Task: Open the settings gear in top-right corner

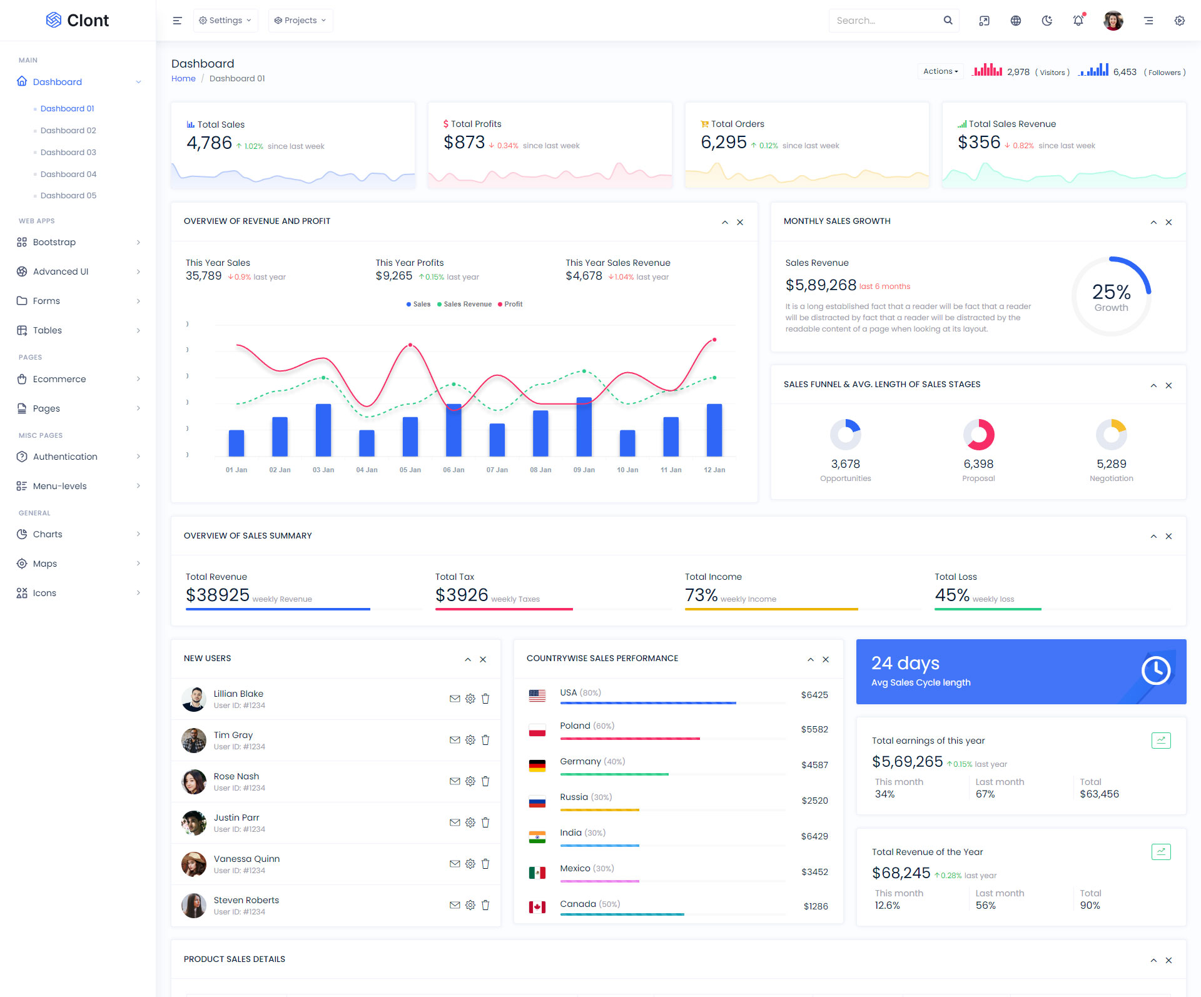Action: click(x=1179, y=21)
